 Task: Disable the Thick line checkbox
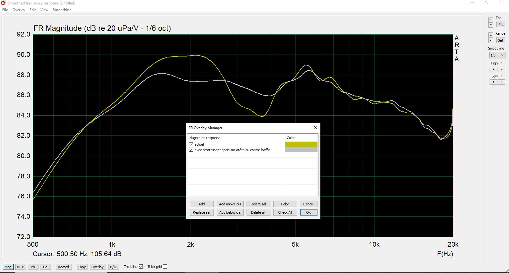(x=141, y=267)
